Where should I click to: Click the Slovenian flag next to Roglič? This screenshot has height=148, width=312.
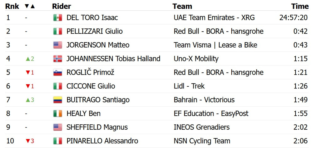(x=57, y=72)
